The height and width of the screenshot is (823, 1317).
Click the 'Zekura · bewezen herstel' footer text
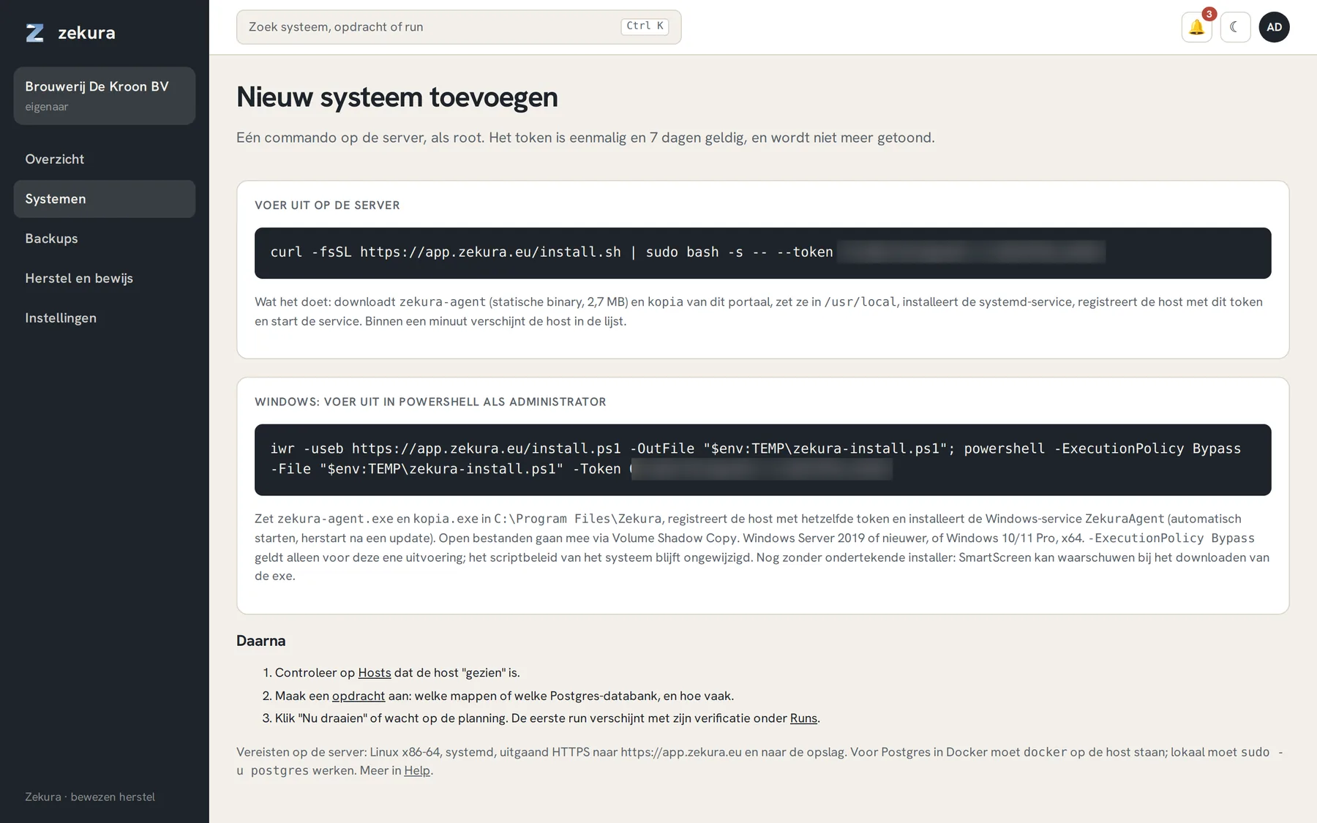(x=90, y=797)
